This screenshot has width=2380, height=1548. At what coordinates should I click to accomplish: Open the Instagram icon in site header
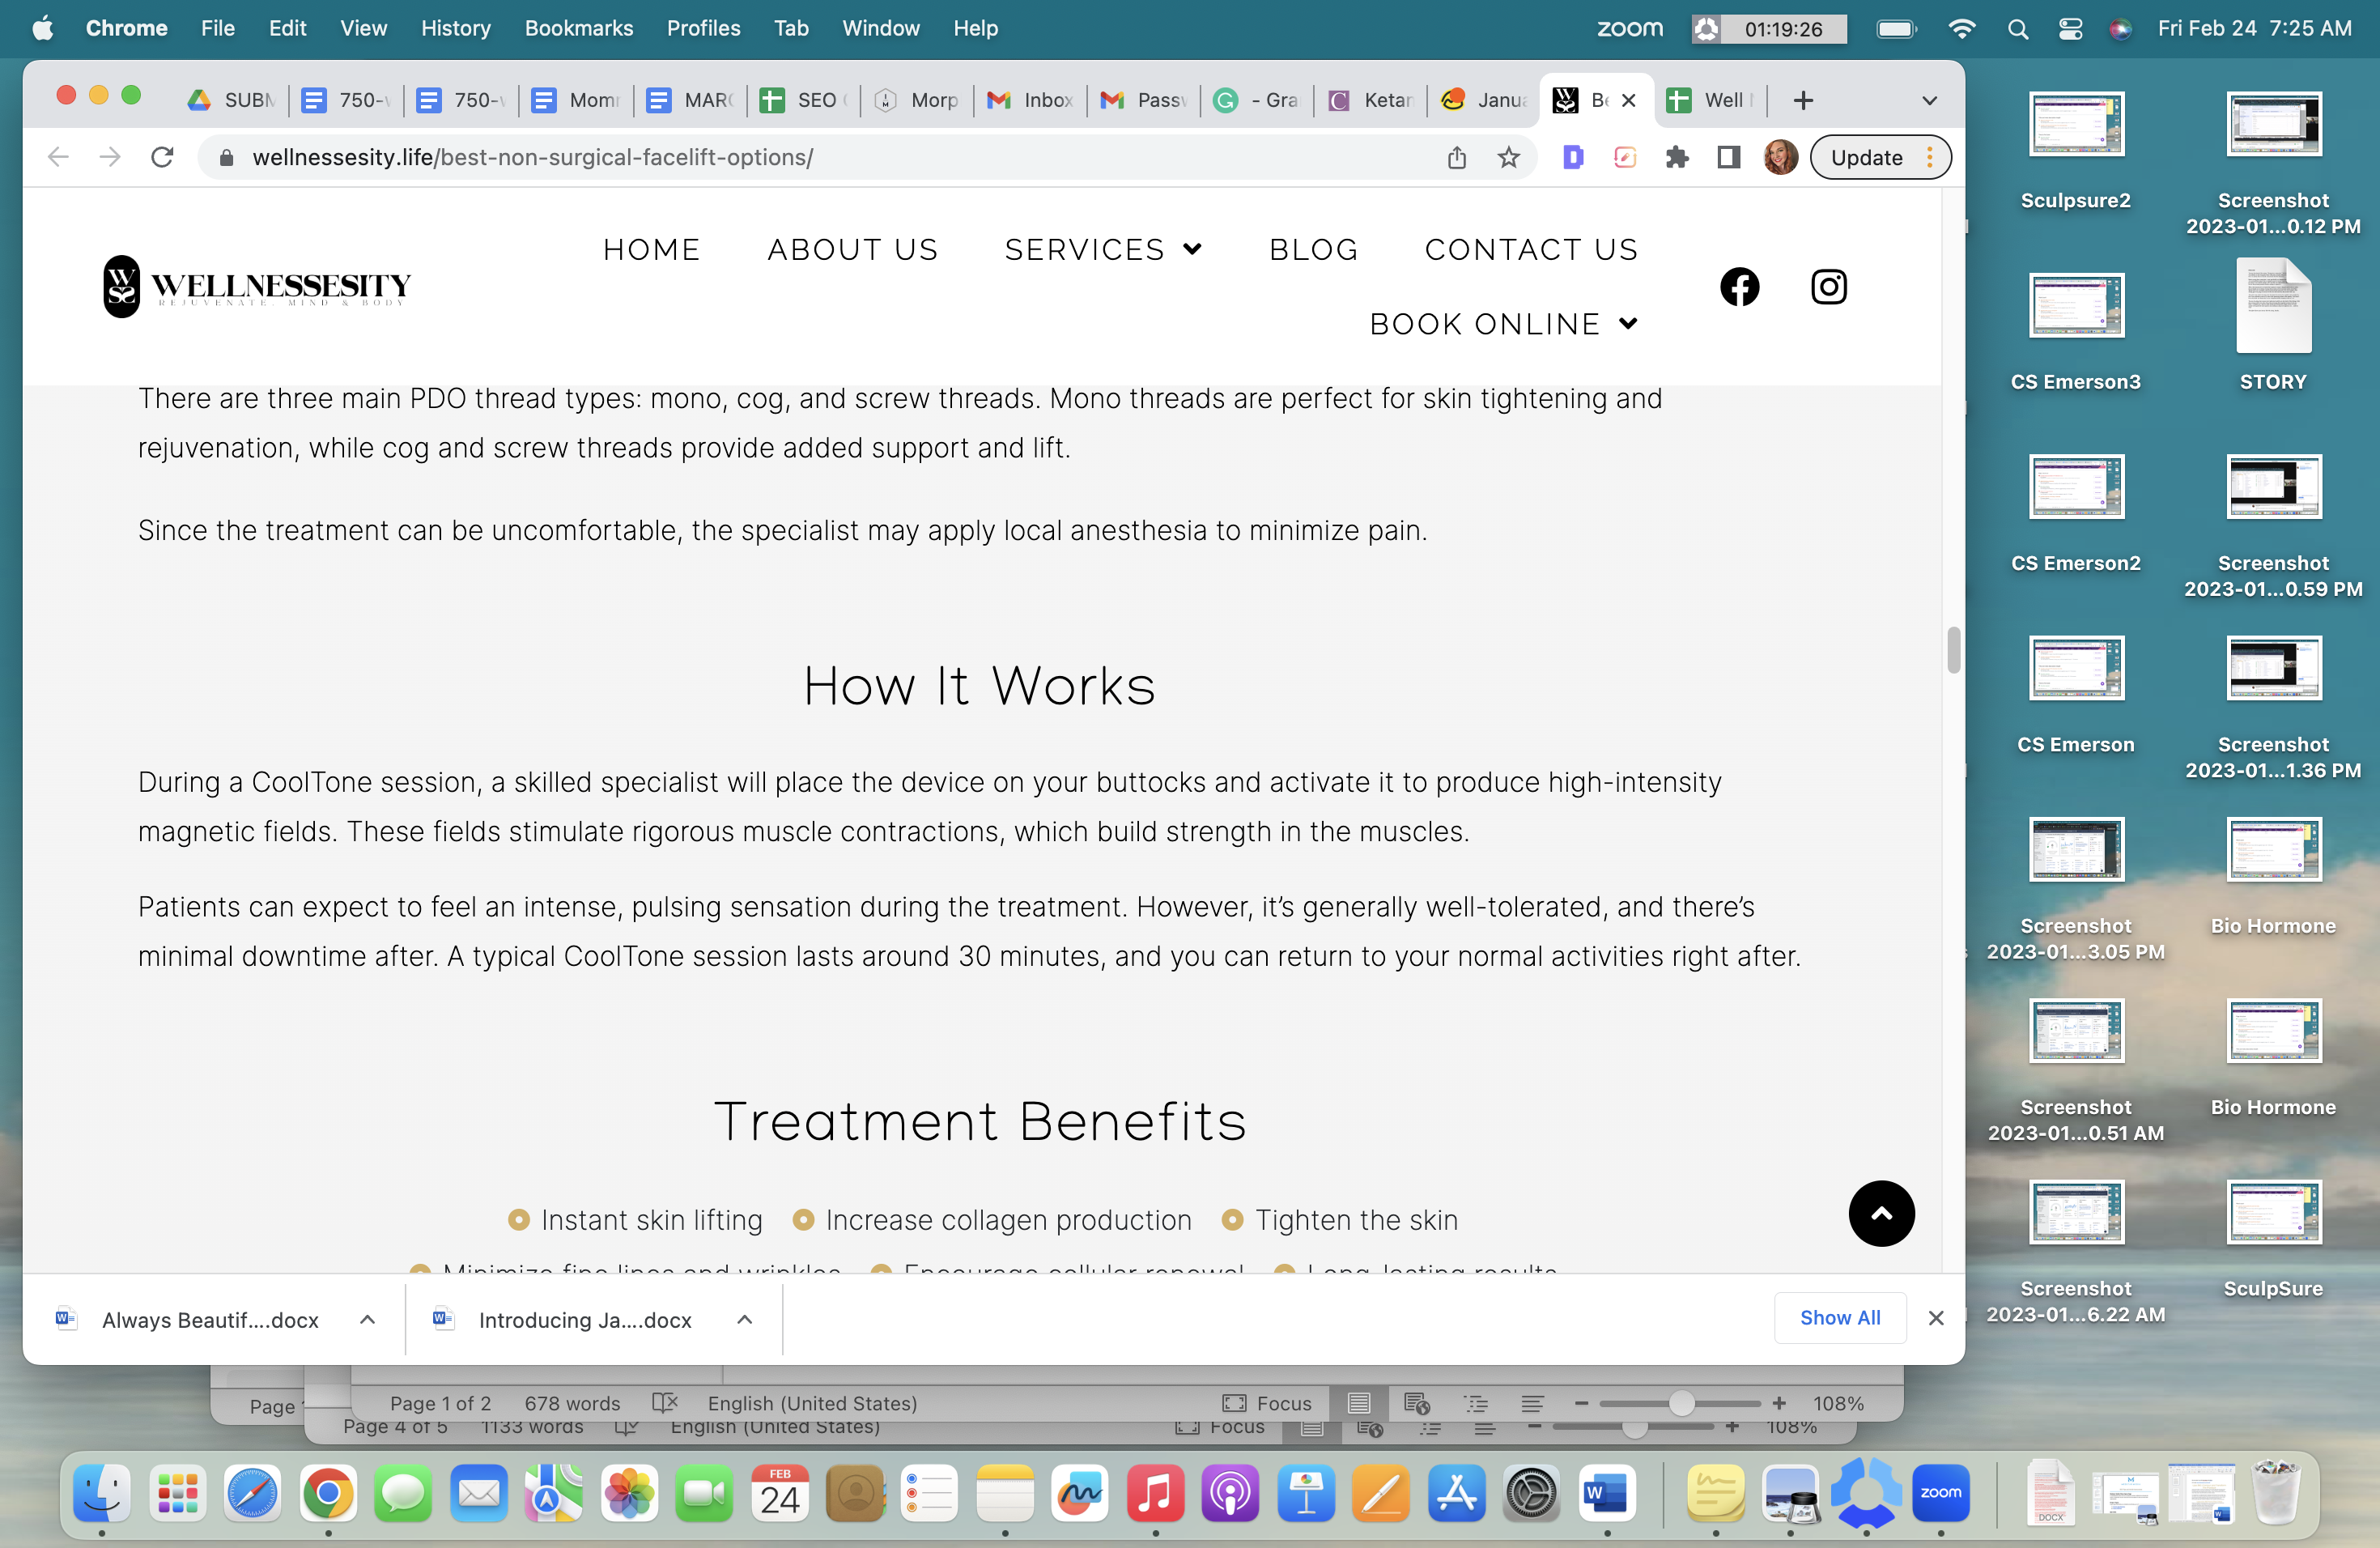(1828, 287)
